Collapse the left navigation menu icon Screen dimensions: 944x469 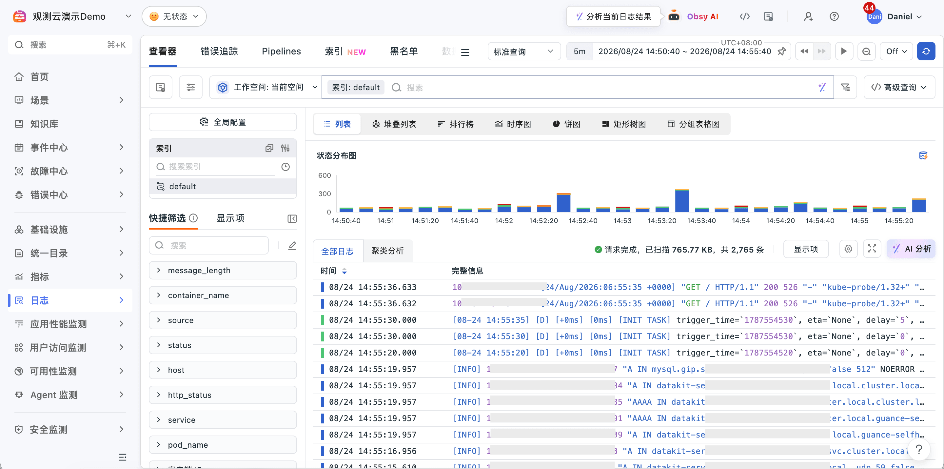tap(123, 457)
